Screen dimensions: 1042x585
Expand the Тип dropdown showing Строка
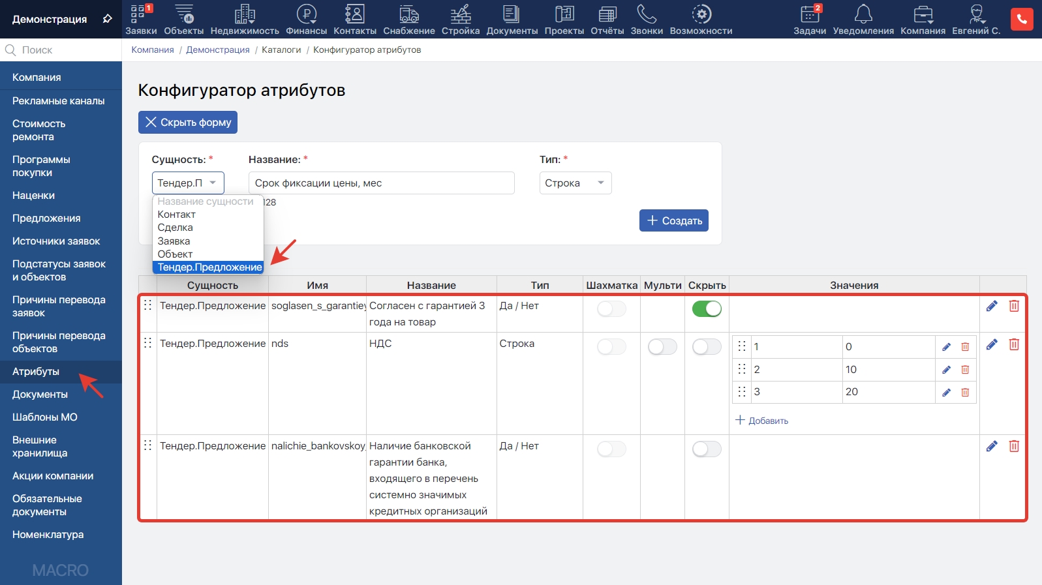pyautogui.click(x=575, y=183)
